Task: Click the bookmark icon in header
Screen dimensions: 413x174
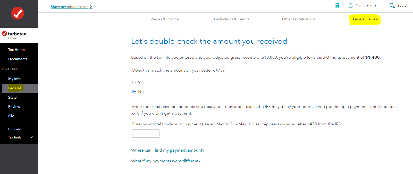Action: coord(337,5)
